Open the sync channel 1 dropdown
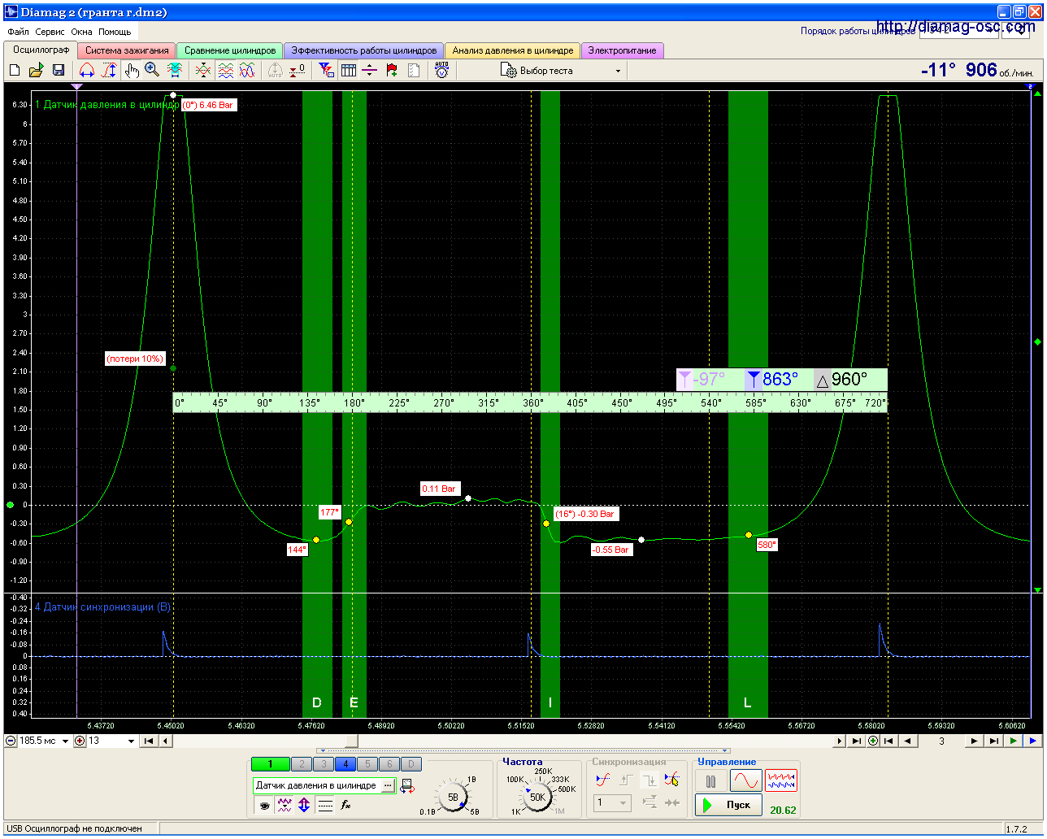1047x839 pixels. click(x=613, y=802)
